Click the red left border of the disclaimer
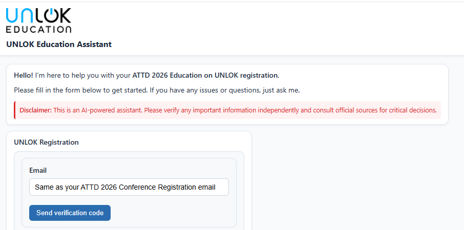This screenshot has height=230, width=464. click(15, 110)
